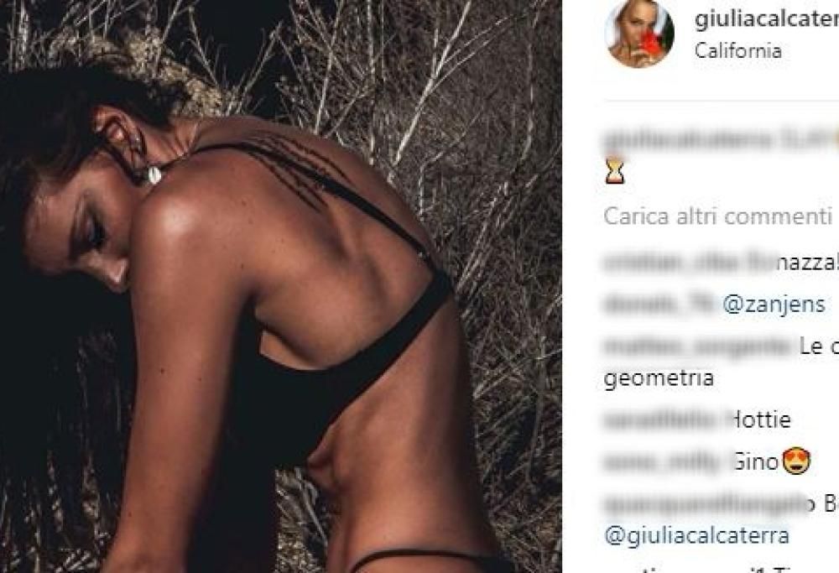Open blurred commenter name before @zanjens mention

point(659,305)
